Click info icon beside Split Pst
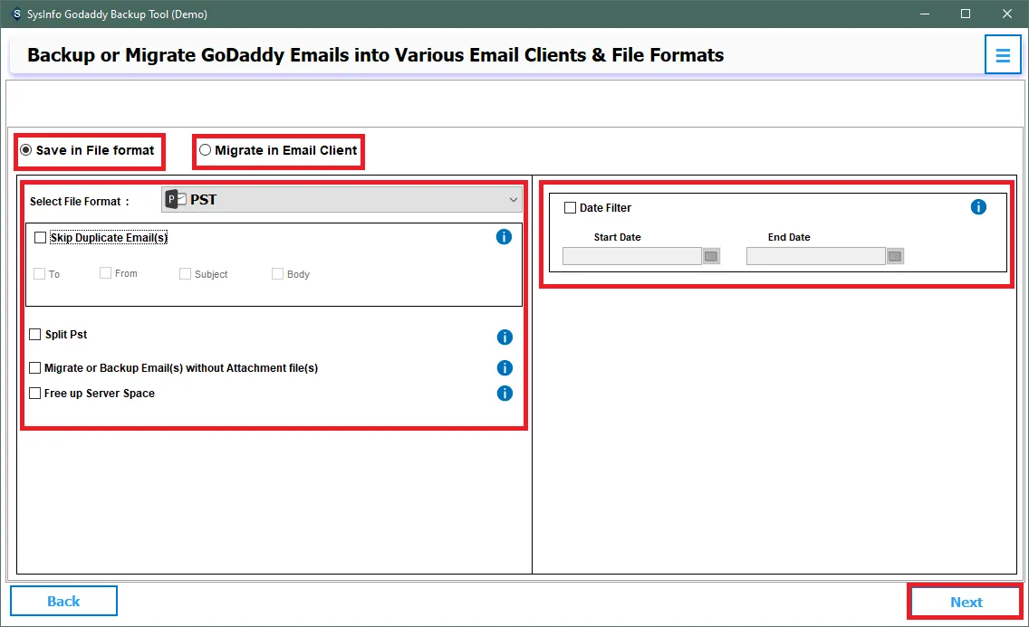This screenshot has height=627, width=1029. pos(504,337)
